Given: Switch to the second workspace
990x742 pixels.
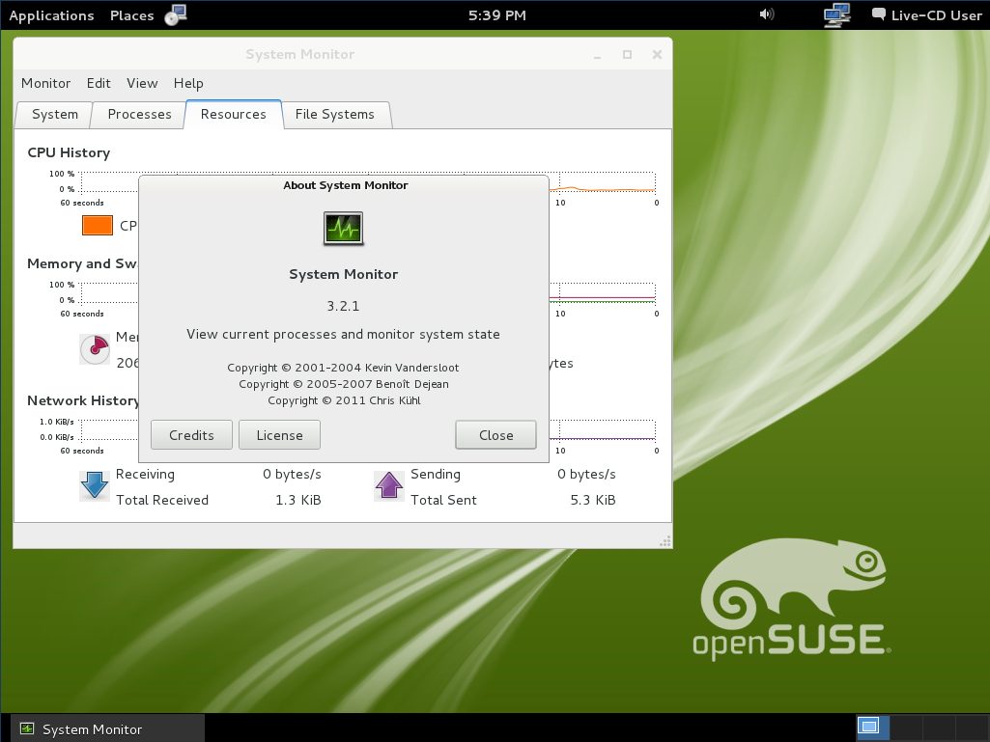Looking at the screenshot, I should point(906,727).
